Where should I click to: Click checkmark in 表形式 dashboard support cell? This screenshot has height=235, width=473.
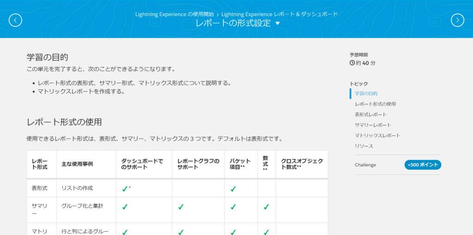[125, 189]
